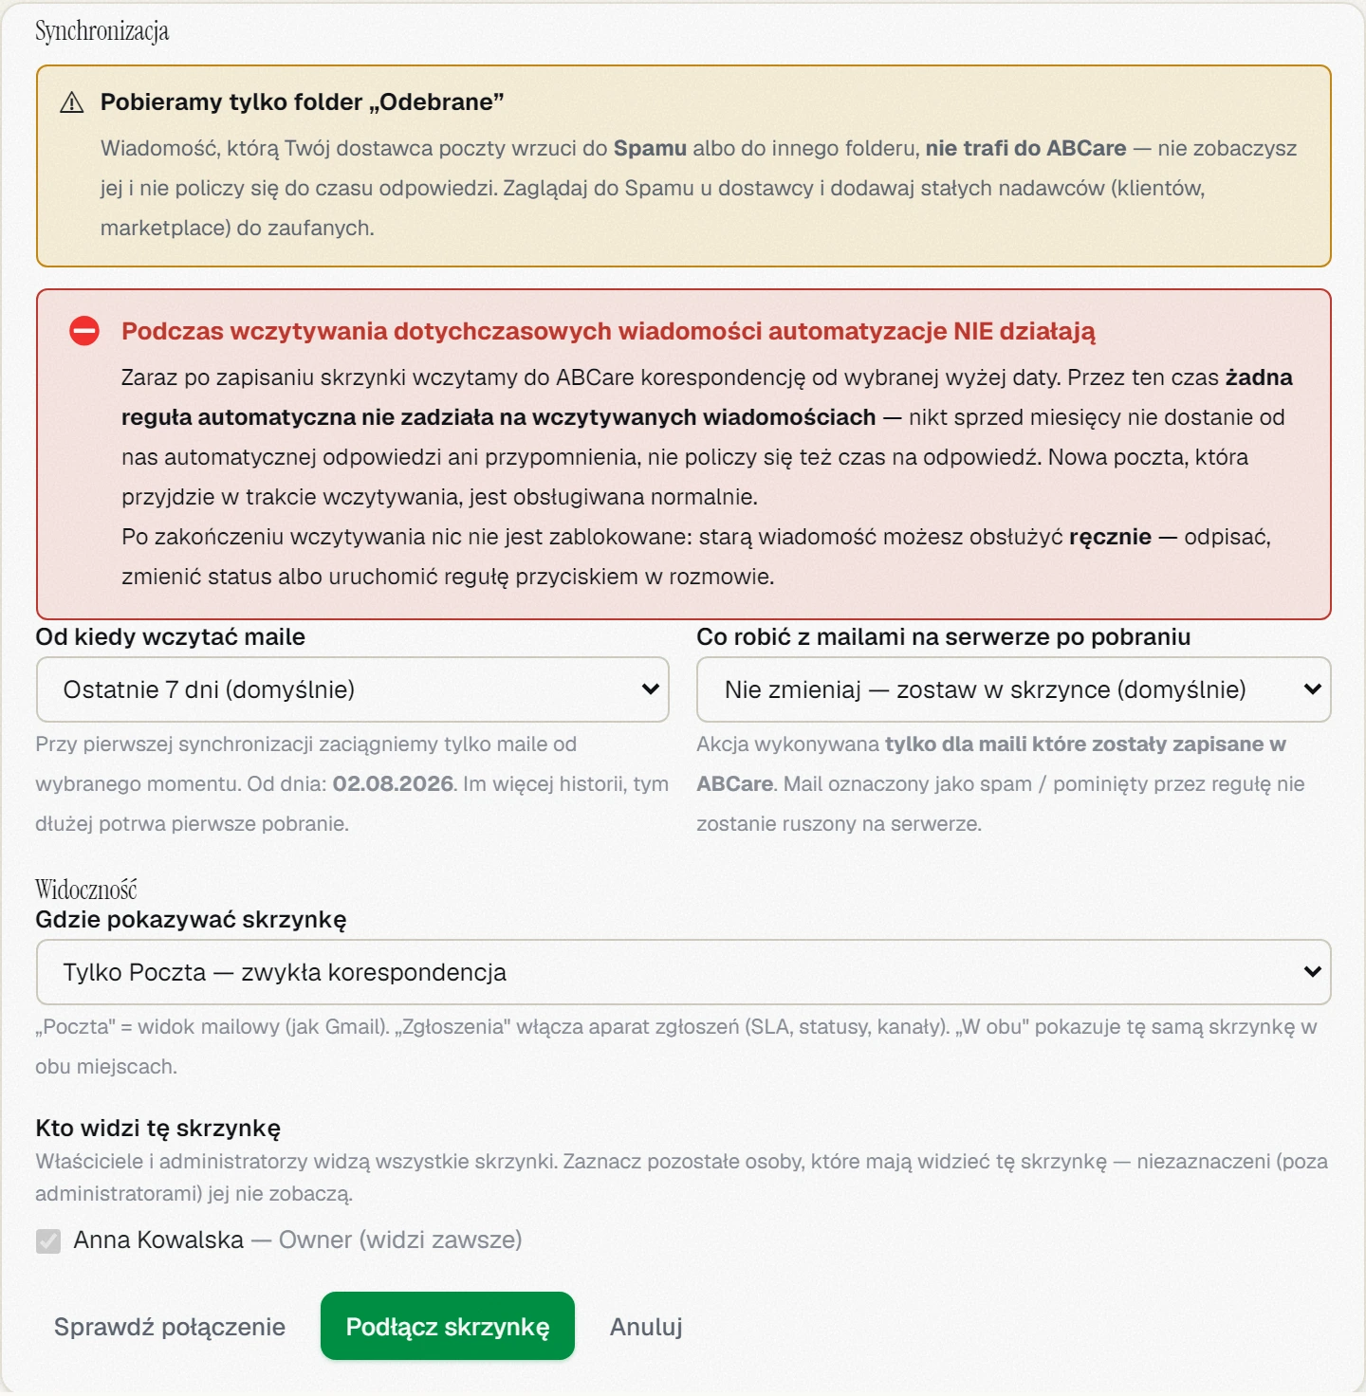This screenshot has height=1396, width=1366.
Task: Click the "Gdzie pokazywać skrzynkę" field label
Action: pos(191,919)
